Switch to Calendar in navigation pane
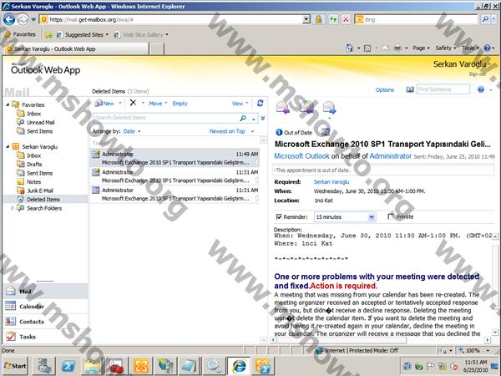This screenshot has width=501, height=376. tap(45, 307)
